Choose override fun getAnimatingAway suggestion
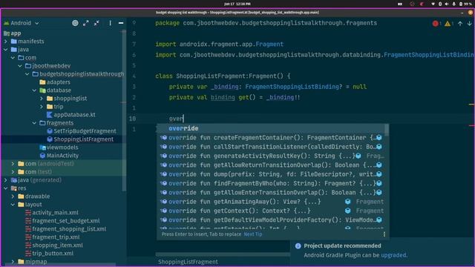Screen dimensions: 475x267 (x=270, y=202)
